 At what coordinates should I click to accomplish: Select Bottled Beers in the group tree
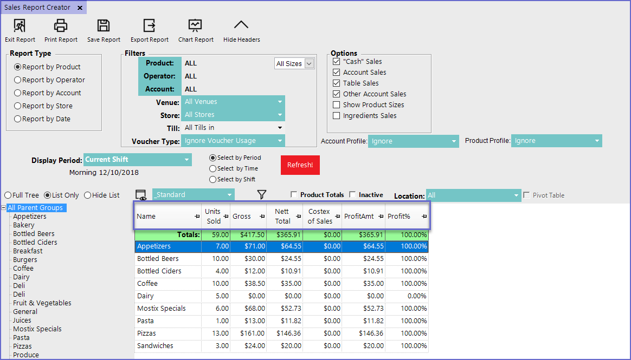point(35,234)
